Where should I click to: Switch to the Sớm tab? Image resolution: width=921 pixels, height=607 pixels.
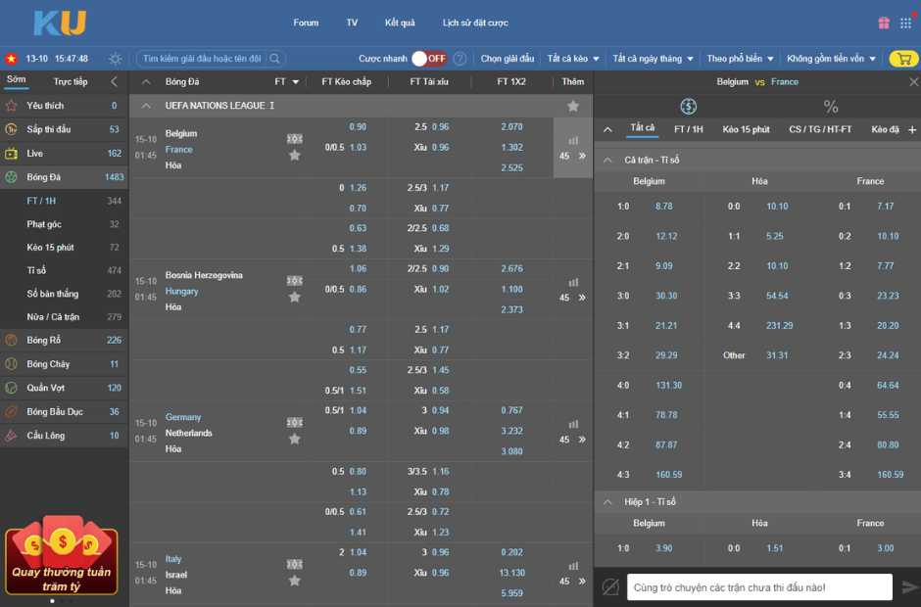[16, 79]
